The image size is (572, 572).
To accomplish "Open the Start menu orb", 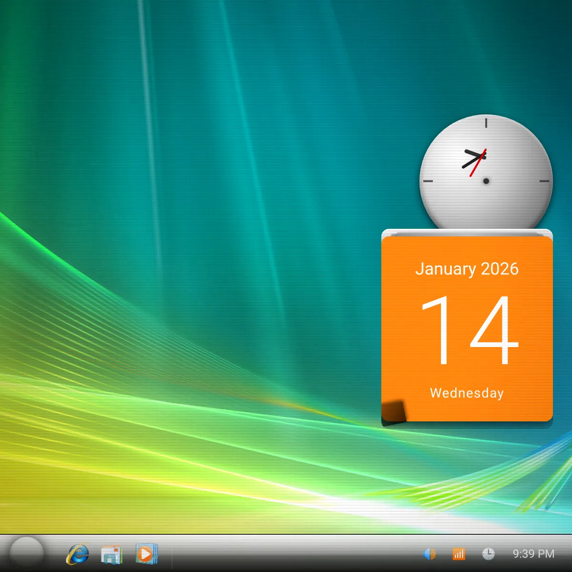I will coord(27,553).
